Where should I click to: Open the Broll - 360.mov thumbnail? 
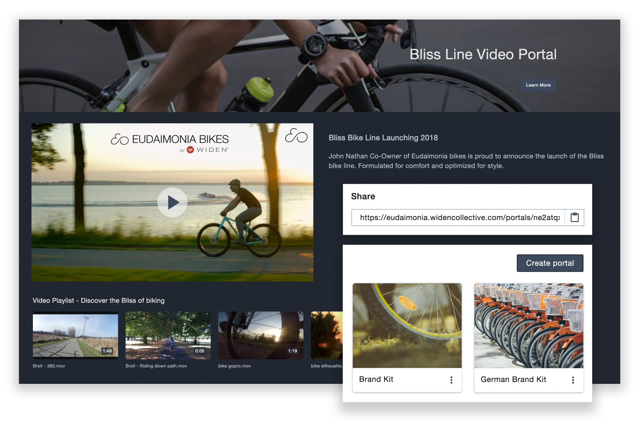pyautogui.click(x=75, y=335)
